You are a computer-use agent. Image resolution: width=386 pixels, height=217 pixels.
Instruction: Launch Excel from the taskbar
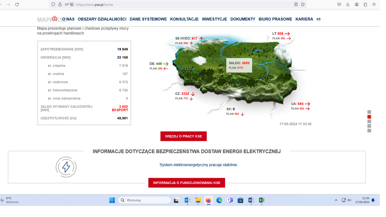262,200
